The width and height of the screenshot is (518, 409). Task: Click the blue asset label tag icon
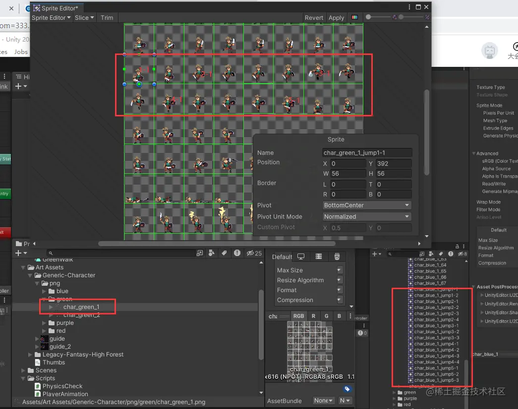[x=347, y=389]
